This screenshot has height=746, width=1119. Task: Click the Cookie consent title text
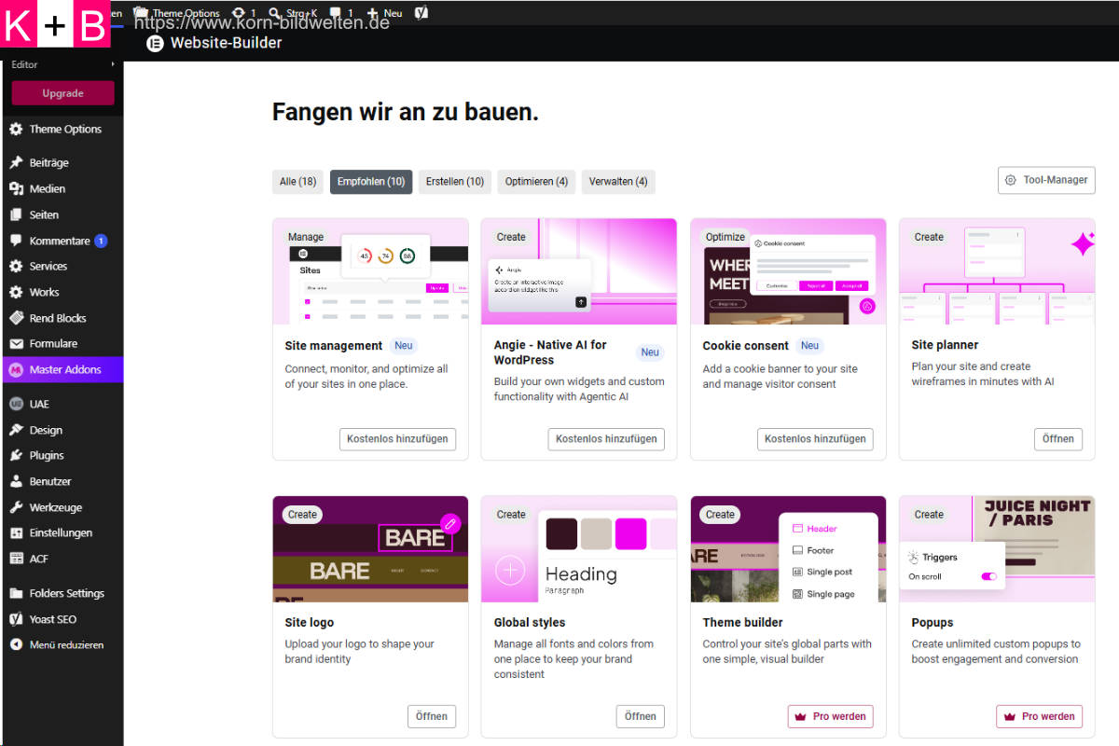tap(746, 346)
